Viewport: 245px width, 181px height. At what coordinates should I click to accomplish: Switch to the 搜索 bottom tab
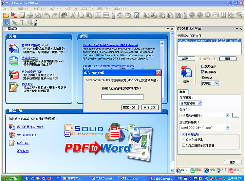tap(210, 170)
